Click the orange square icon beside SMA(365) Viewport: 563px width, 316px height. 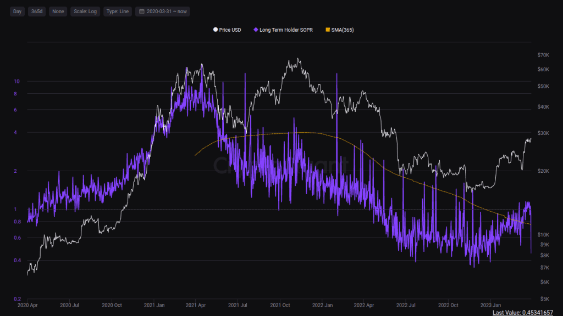click(329, 30)
